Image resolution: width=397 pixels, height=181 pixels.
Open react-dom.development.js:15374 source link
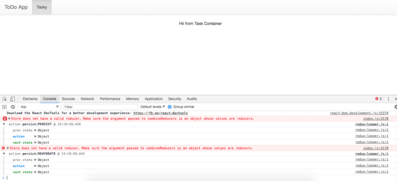[x=359, y=113]
